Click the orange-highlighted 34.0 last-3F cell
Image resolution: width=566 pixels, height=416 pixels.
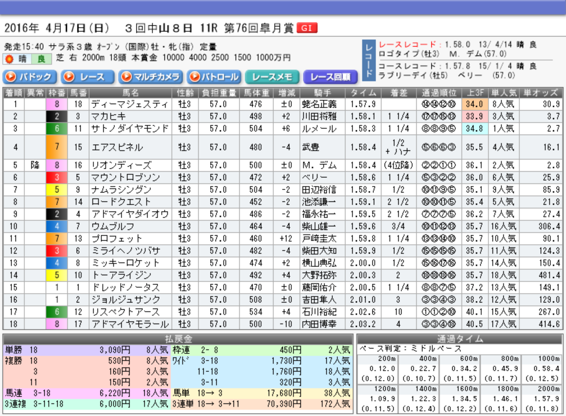click(475, 104)
